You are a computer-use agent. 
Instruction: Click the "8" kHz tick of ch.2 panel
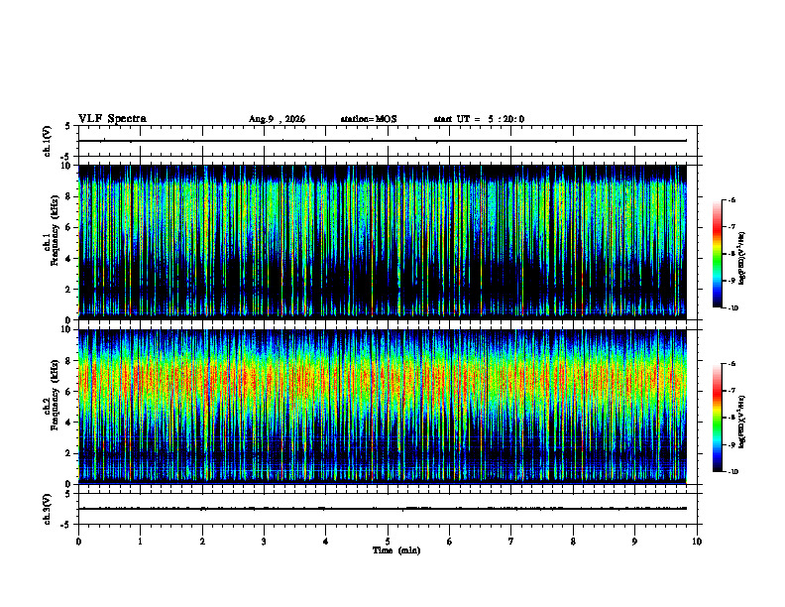(69, 361)
